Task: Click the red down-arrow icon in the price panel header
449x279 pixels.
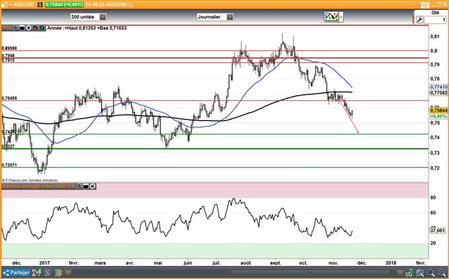Action: pyautogui.click(x=36, y=28)
